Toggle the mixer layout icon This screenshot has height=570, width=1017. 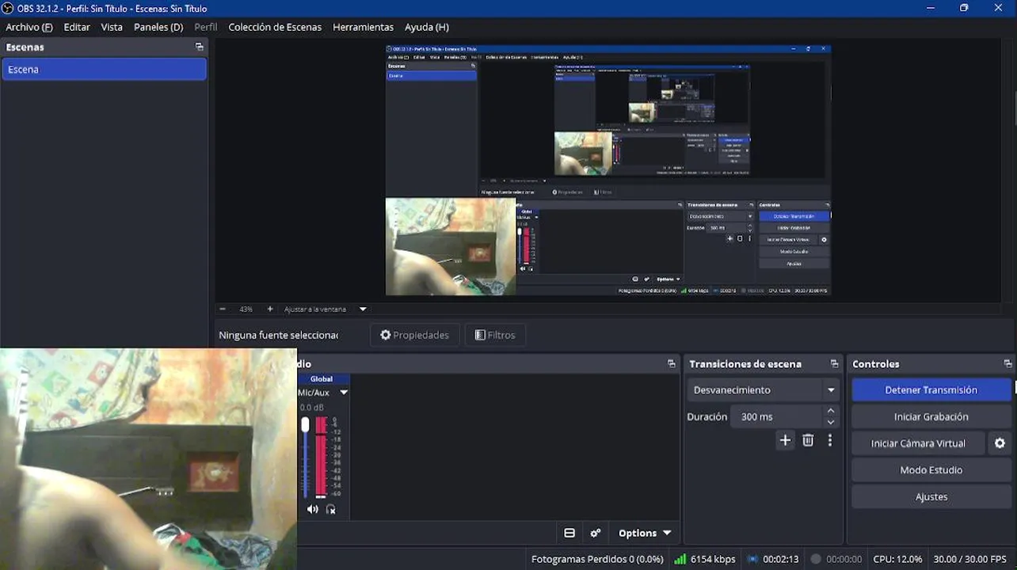pyautogui.click(x=569, y=533)
